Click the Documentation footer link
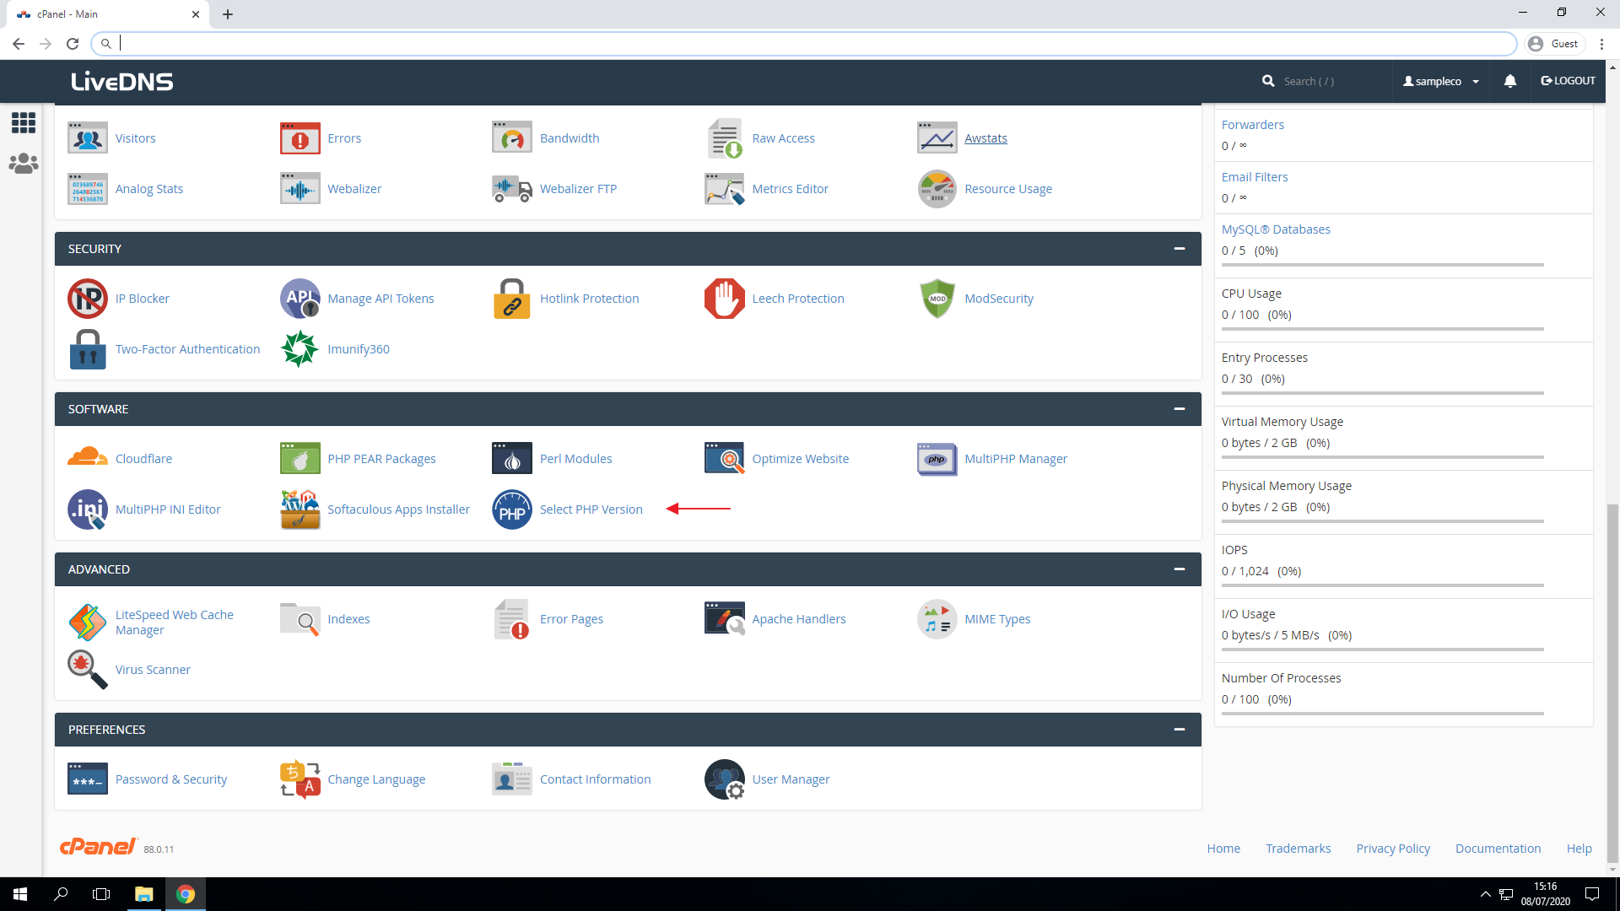 [1498, 849]
